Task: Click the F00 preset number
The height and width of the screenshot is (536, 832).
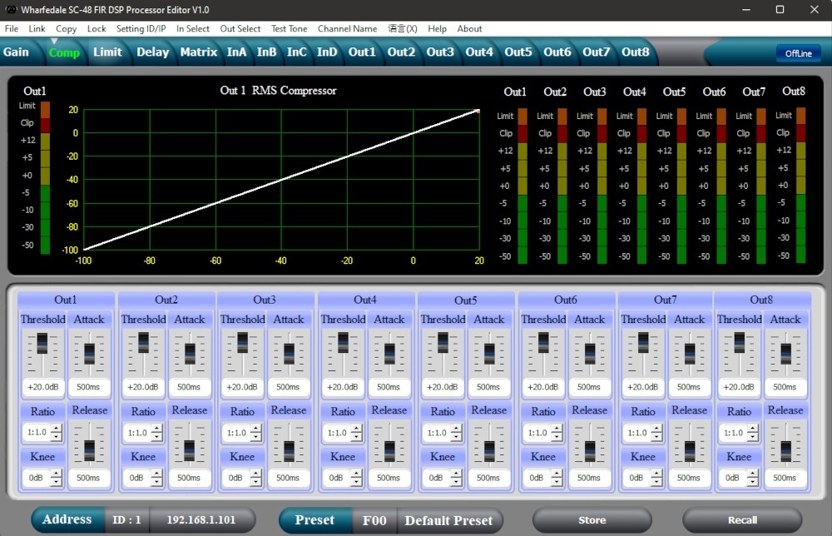Action: pyautogui.click(x=374, y=521)
